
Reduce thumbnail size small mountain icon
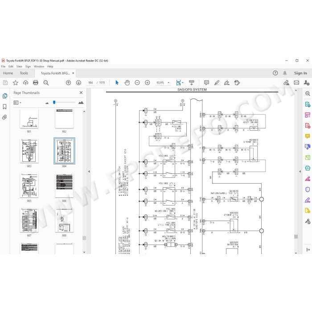(x=47, y=103)
